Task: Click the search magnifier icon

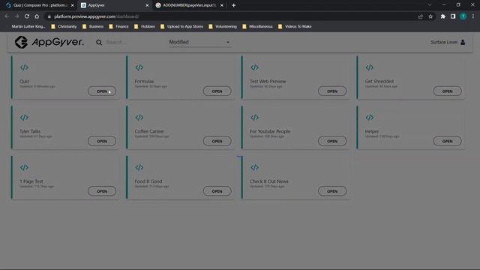Action: (x=99, y=43)
